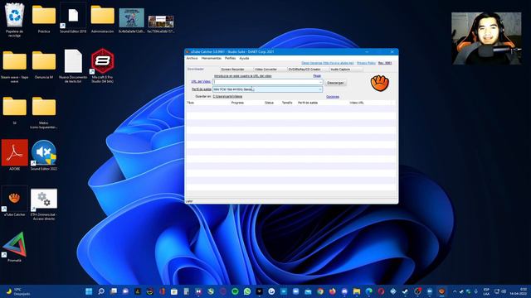The height and width of the screenshot is (298, 531).
Task: Click the Pegar link
Action: 317,76
